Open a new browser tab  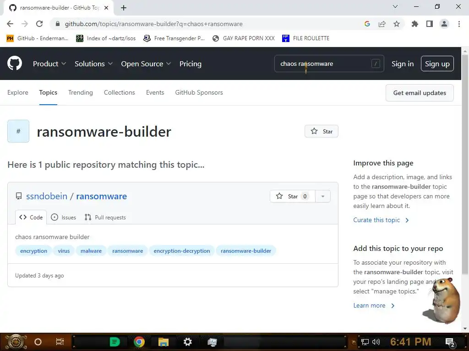(124, 8)
